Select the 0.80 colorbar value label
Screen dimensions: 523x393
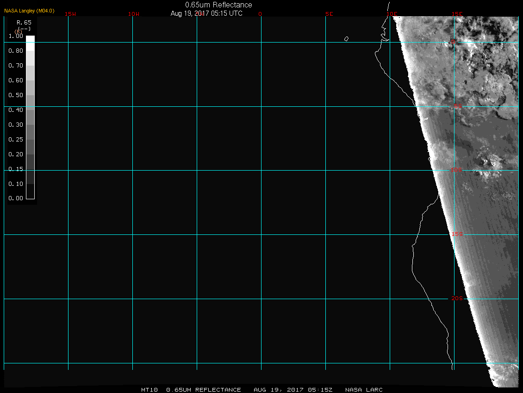coord(16,51)
